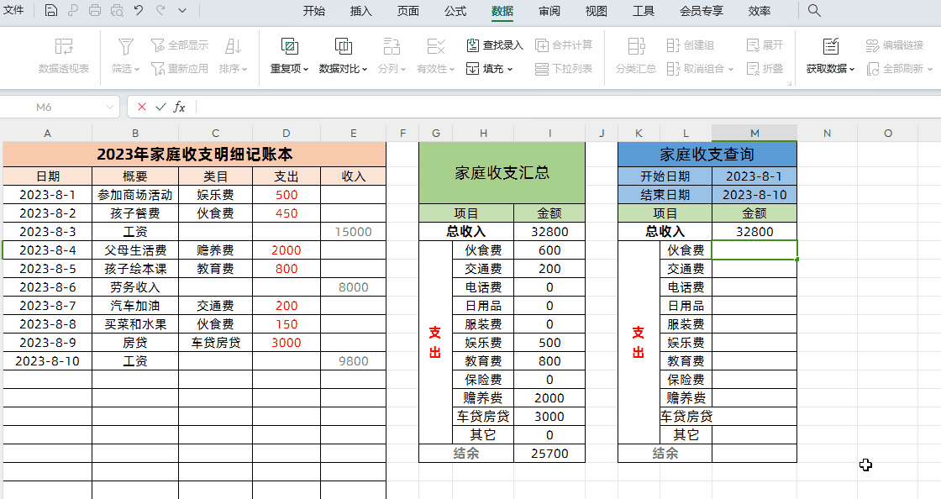Confirm entry with the green checkmark icon
Viewport: 941px width, 499px height.
(x=160, y=107)
